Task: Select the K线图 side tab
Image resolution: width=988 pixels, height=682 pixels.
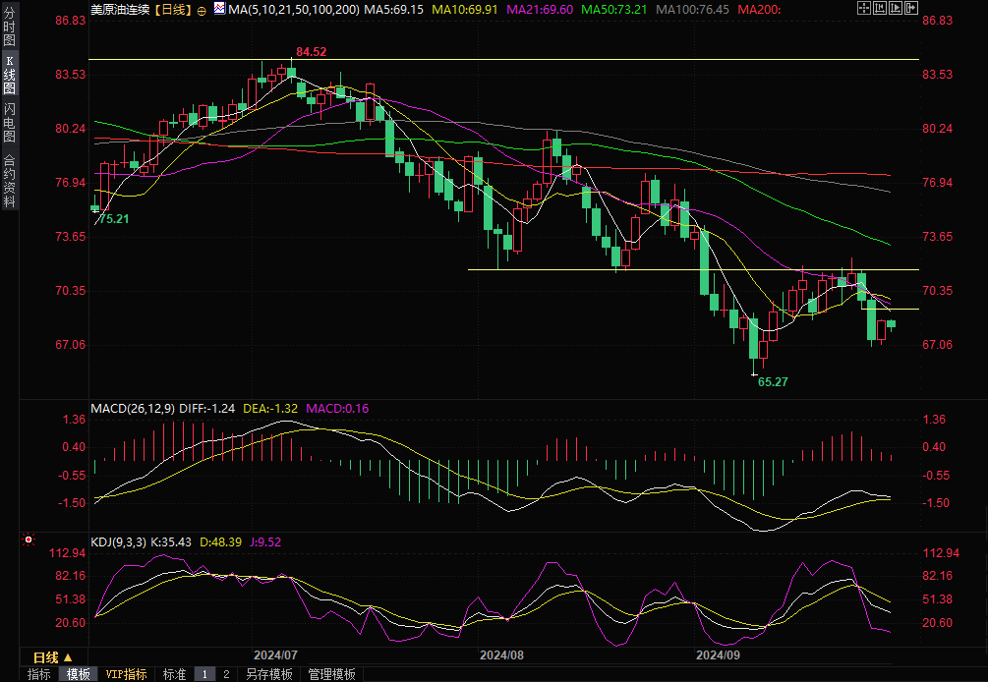Action: [9, 75]
